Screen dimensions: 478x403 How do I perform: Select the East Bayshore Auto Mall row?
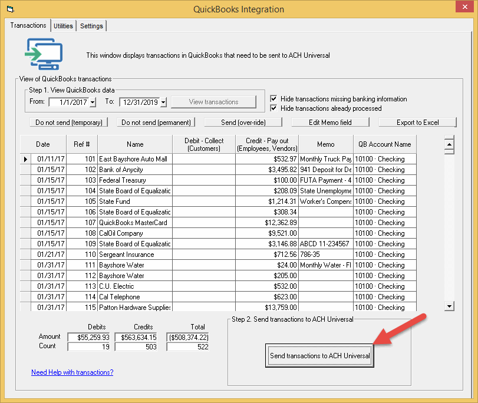click(x=134, y=158)
